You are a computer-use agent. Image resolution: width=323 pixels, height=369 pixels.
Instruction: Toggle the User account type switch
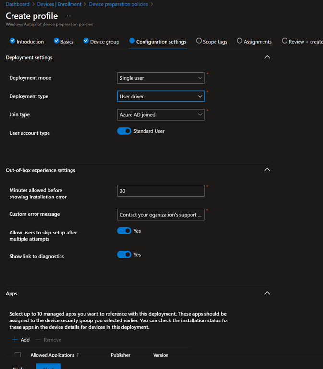click(124, 131)
